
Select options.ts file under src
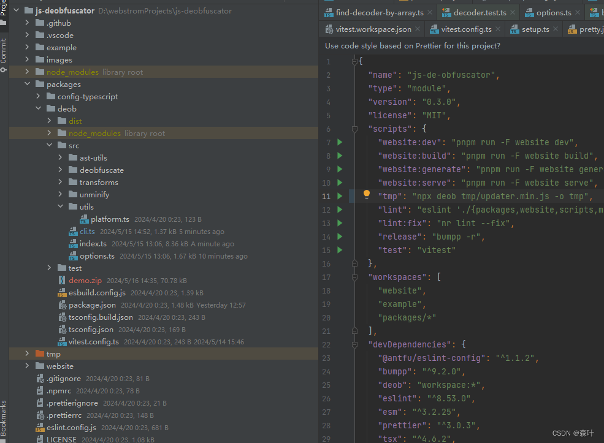(97, 256)
